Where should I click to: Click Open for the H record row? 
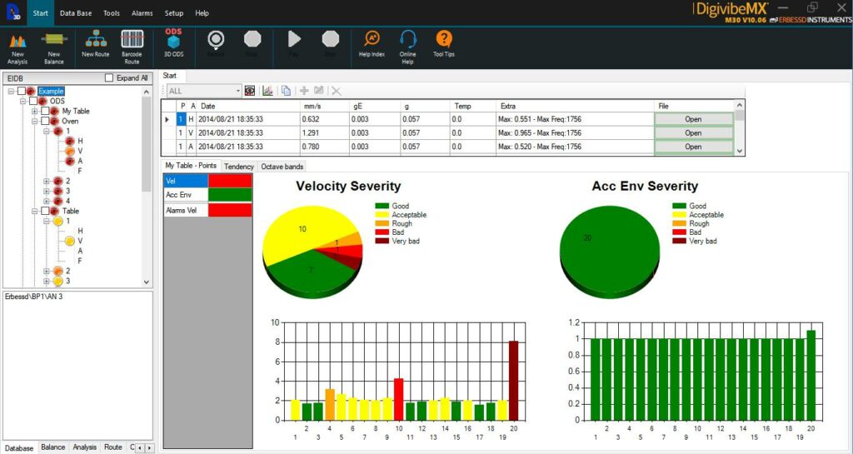(x=693, y=119)
